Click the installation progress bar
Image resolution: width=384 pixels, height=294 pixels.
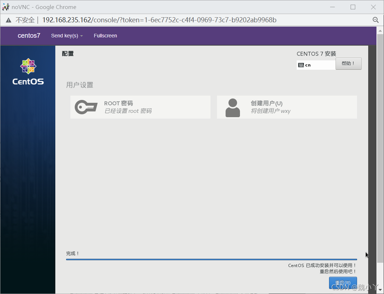point(211,259)
